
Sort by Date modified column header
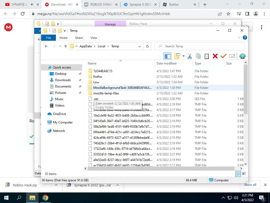click(x=174, y=63)
